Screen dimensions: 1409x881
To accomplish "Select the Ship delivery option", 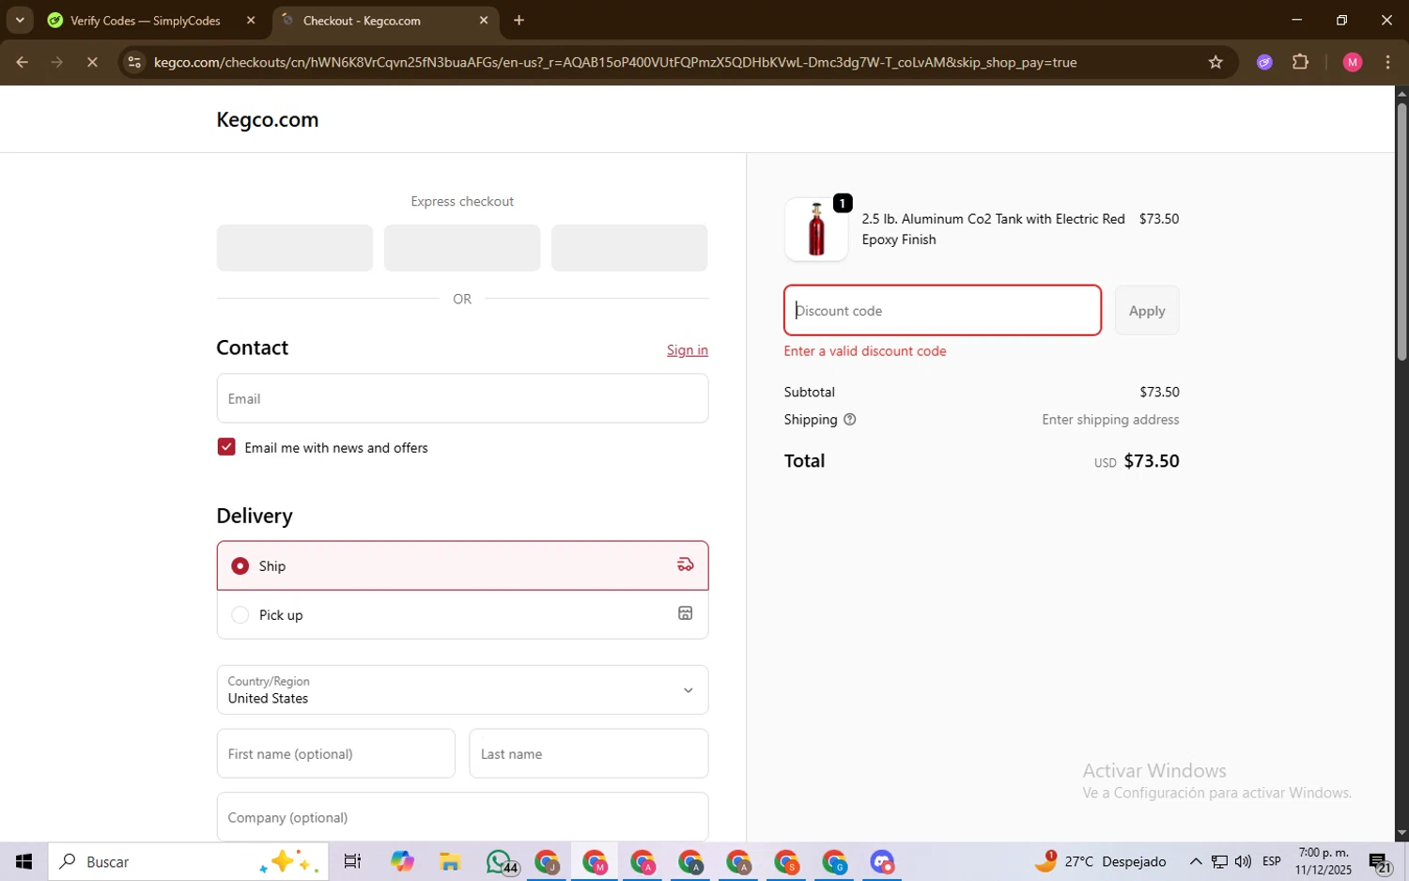I will pyautogui.click(x=462, y=565).
